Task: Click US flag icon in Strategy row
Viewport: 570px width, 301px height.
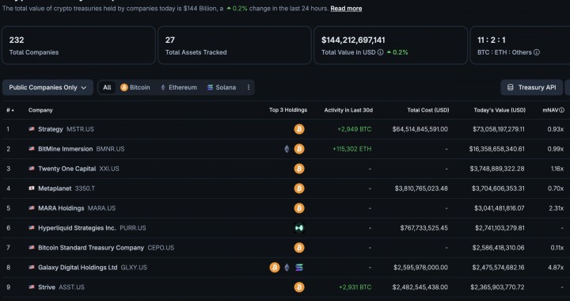Action: click(32, 129)
